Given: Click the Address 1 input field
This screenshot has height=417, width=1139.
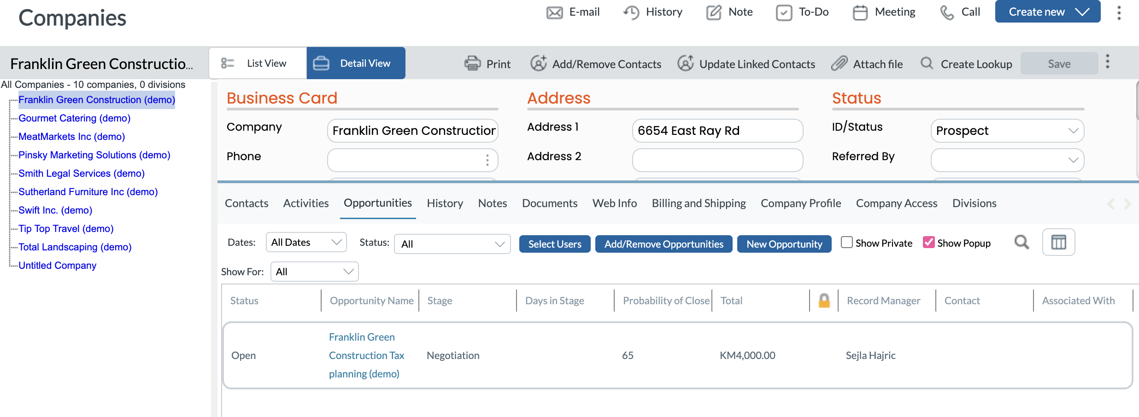Looking at the screenshot, I should pyautogui.click(x=717, y=131).
